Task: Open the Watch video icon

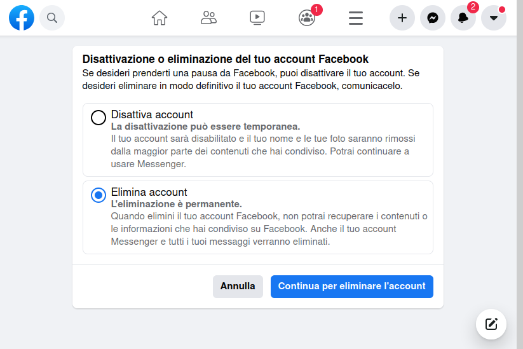Action: 257,18
